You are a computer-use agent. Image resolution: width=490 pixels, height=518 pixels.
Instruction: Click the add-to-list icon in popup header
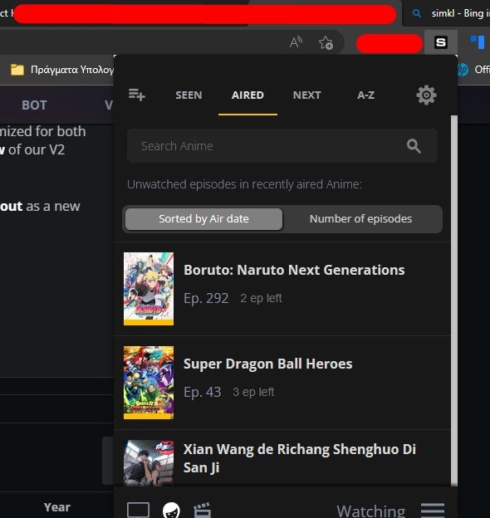[x=137, y=95]
